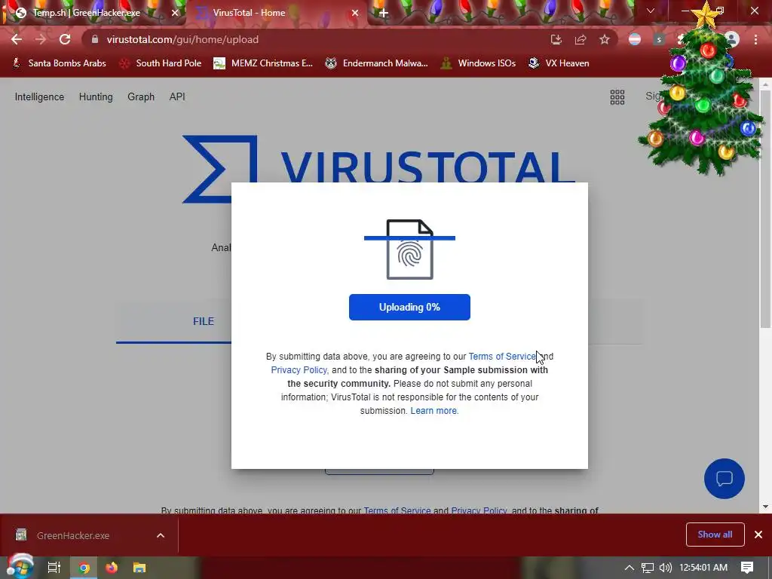Open the API menu item
The height and width of the screenshot is (579, 772).
[177, 97]
